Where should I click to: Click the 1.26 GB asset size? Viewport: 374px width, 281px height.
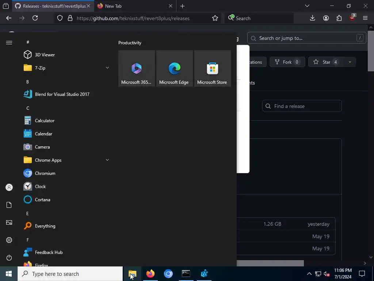(272, 224)
